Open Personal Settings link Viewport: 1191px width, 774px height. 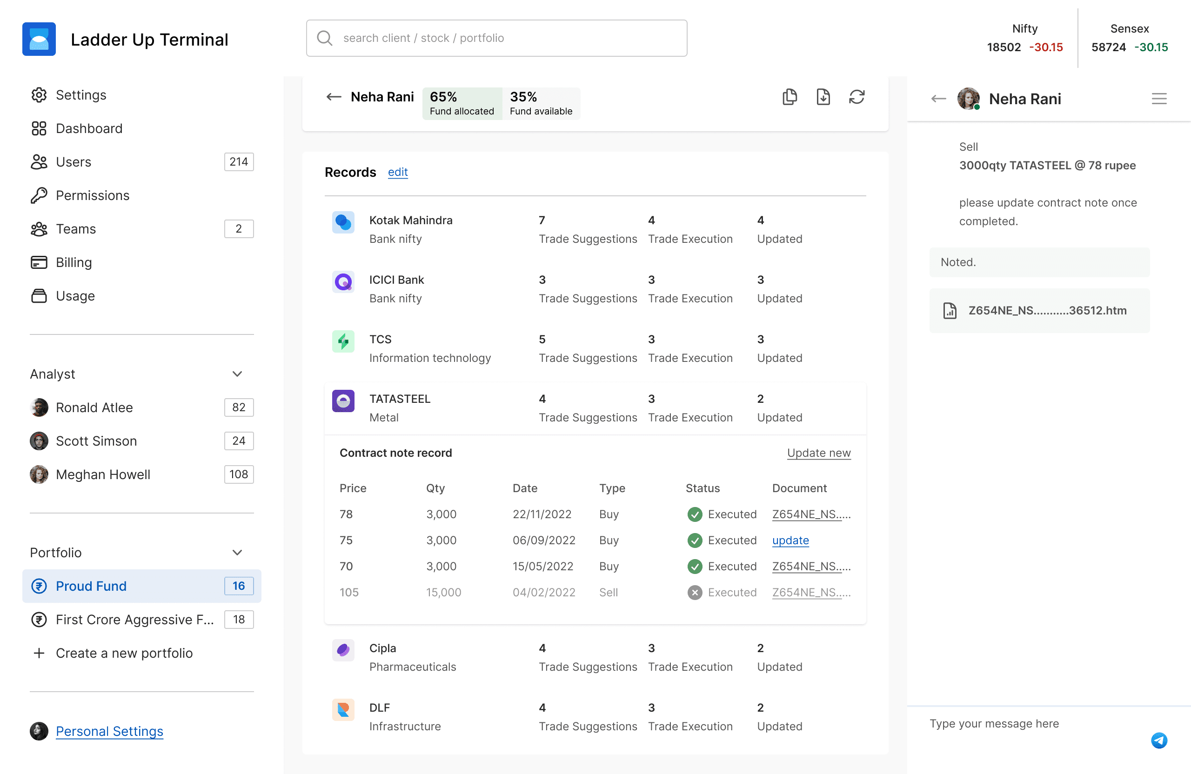coord(110,732)
